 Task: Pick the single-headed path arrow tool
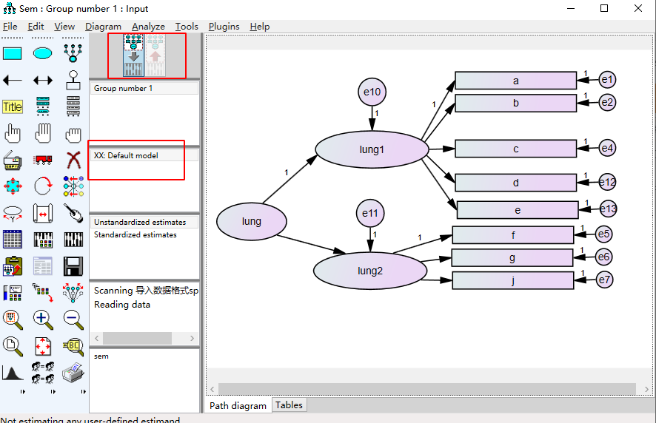(x=12, y=81)
